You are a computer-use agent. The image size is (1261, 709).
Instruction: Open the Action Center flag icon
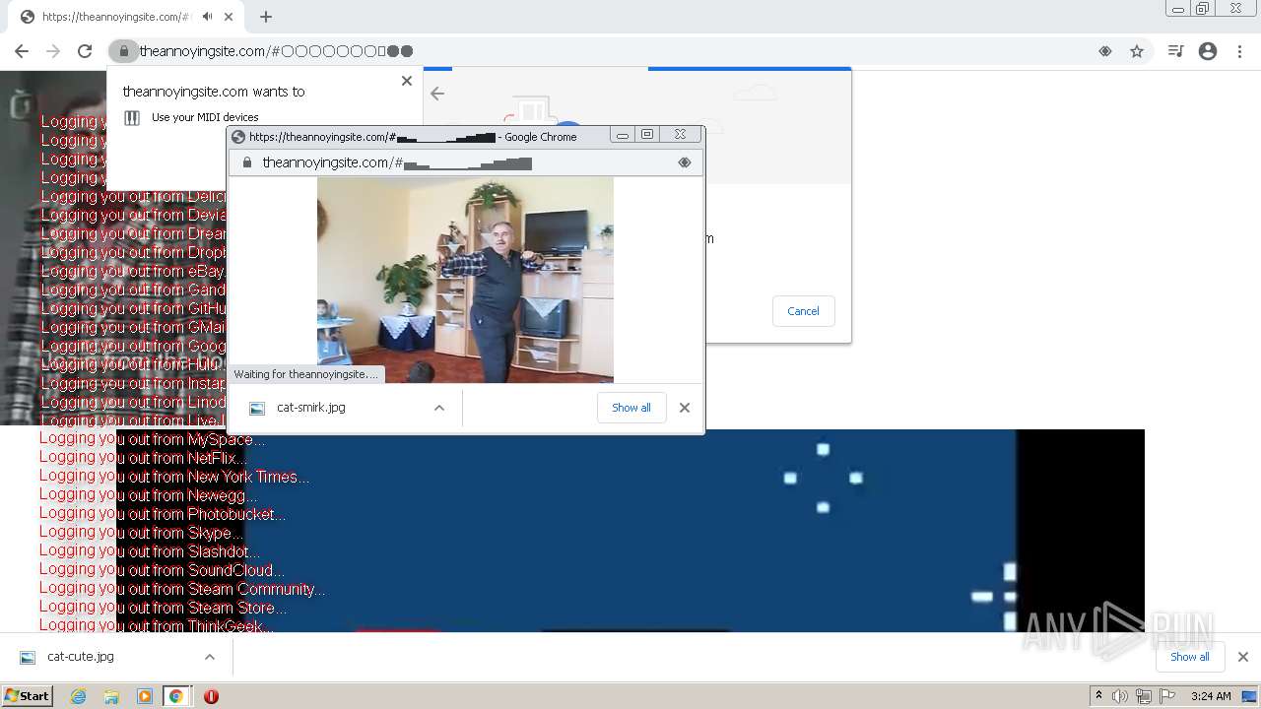(x=1167, y=696)
